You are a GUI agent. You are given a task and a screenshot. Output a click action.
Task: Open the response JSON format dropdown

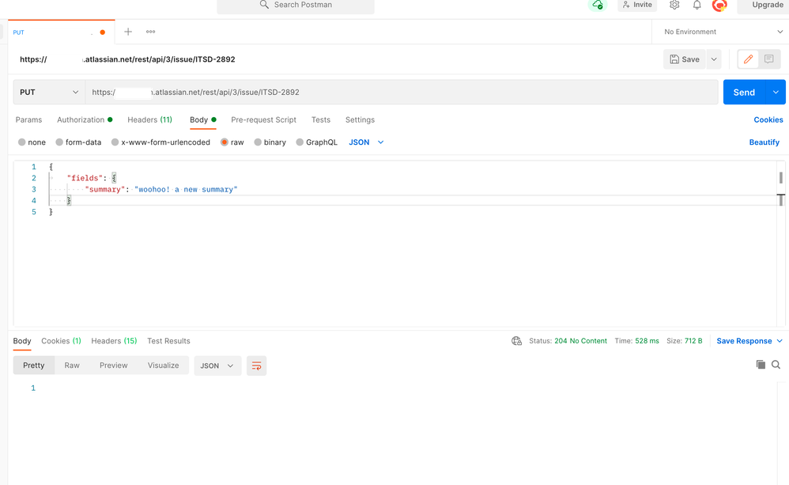pyautogui.click(x=217, y=366)
